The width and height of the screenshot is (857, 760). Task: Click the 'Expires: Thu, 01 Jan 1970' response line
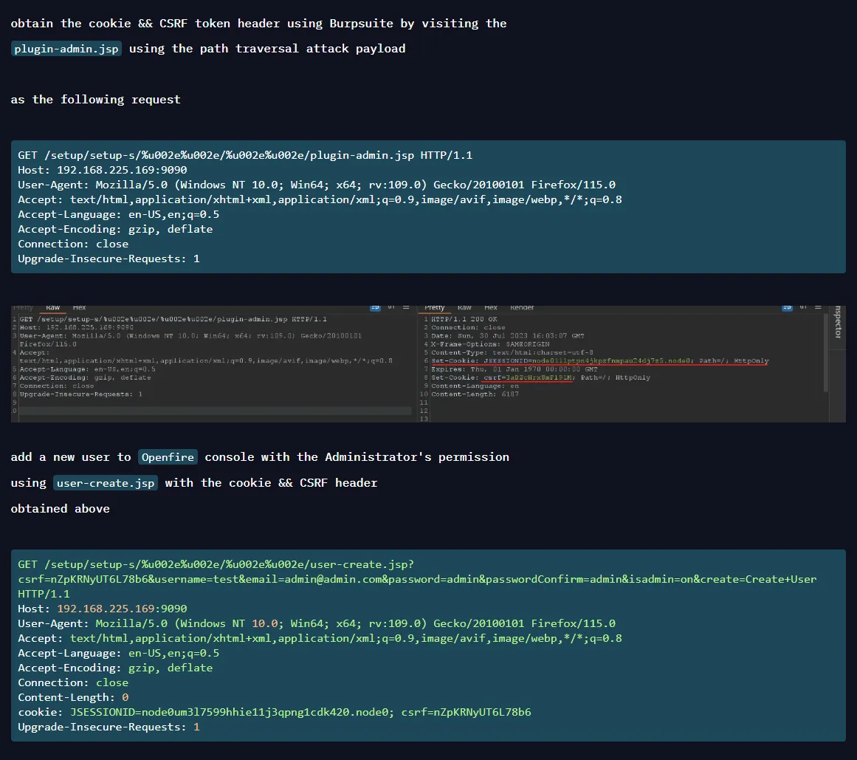[514, 369]
